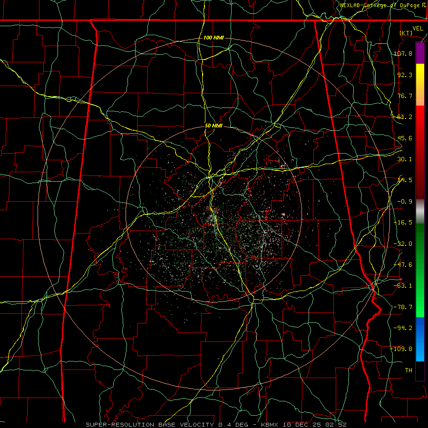Click the -109.8 scale value
Screen dimensions: 428x428
click(401, 349)
